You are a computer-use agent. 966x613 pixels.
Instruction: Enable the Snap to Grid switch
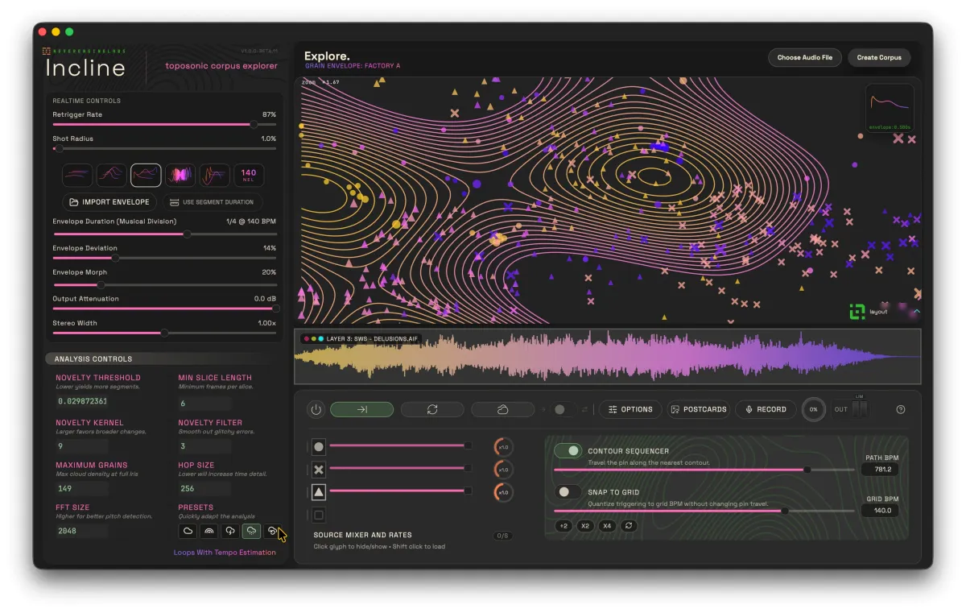point(568,491)
